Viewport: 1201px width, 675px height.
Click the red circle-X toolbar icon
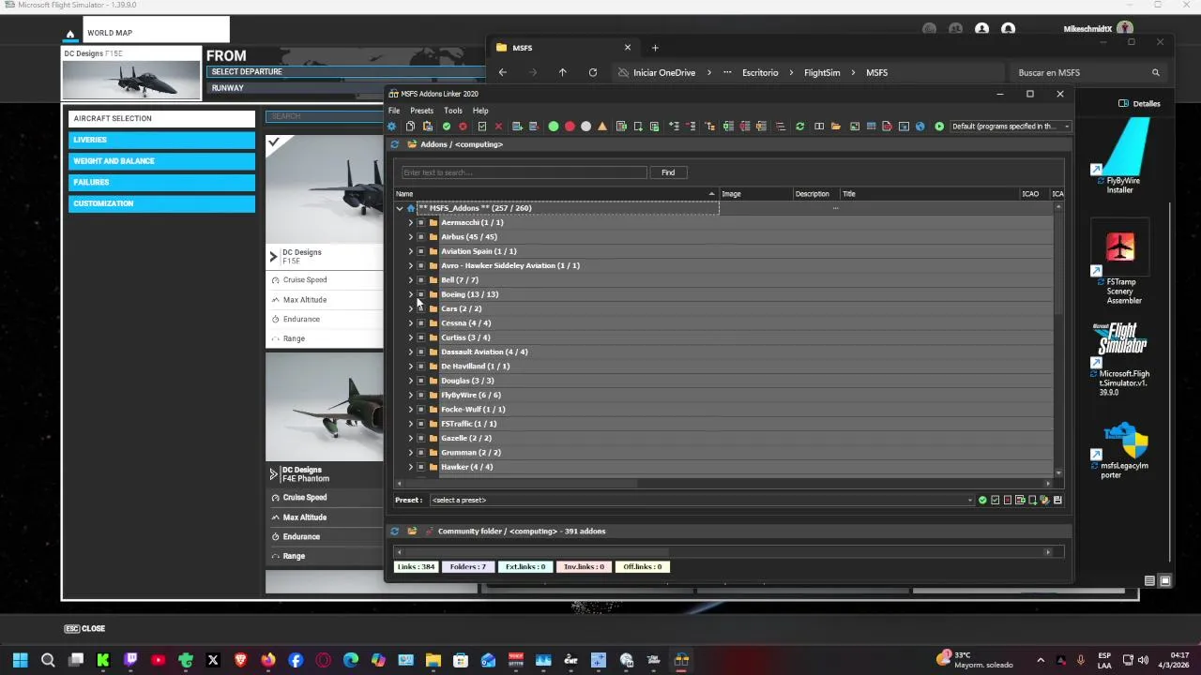(463, 127)
